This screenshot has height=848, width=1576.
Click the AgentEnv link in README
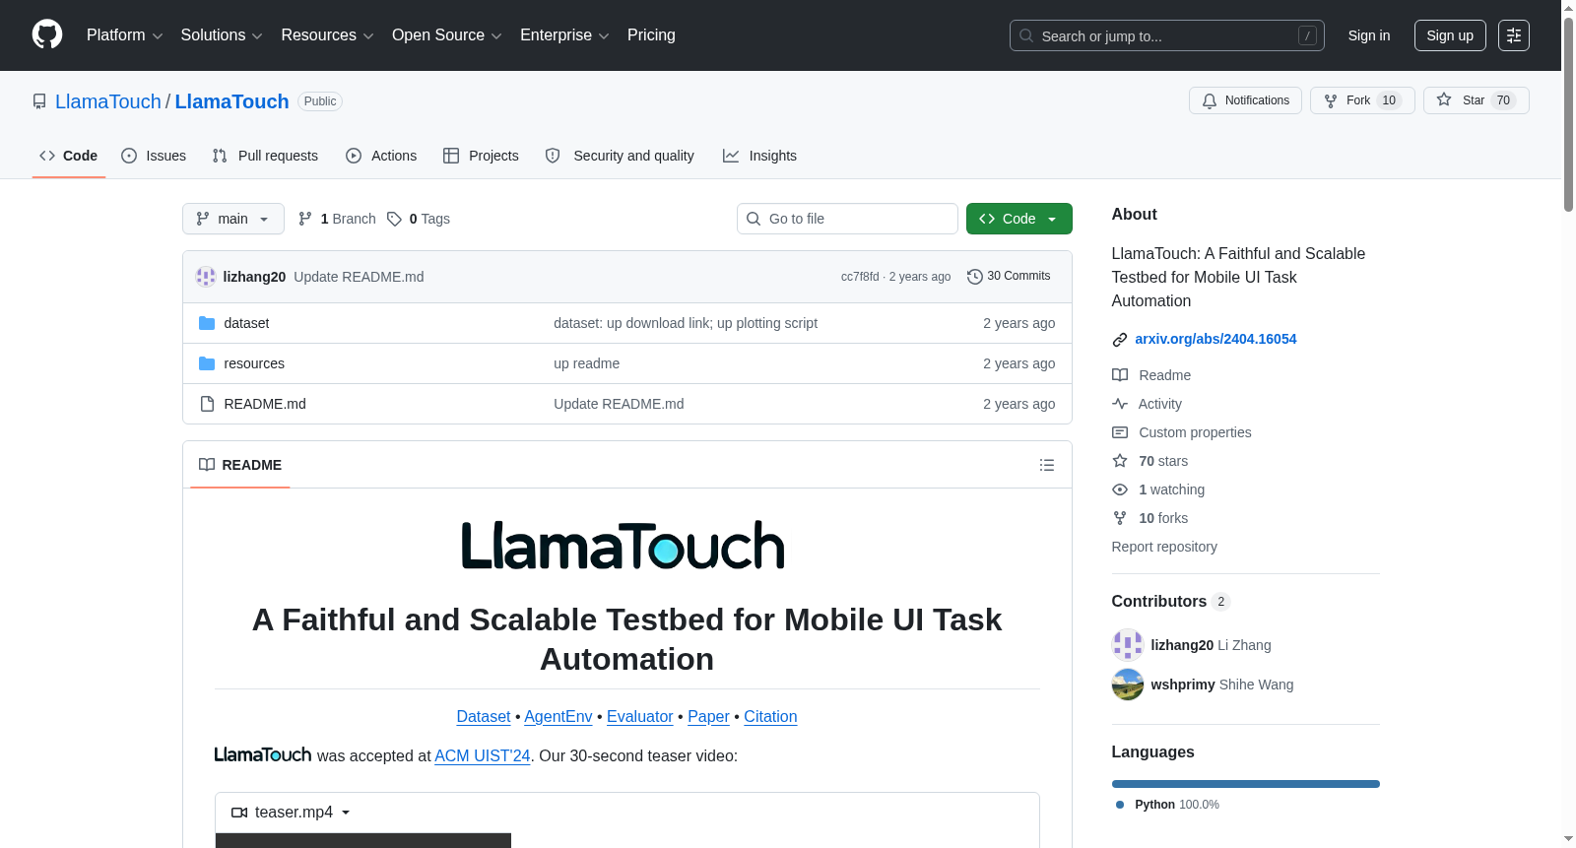coord(558,716)
